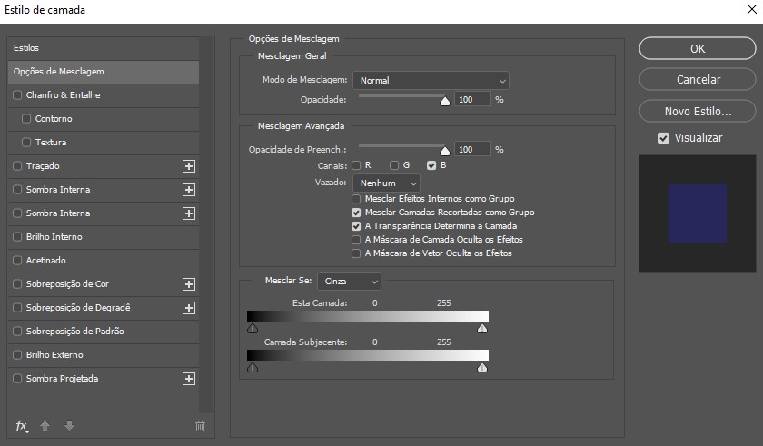Open the fx effects menu icon
The height and width of the screenshot is (446, 763).
click(x=22, y=426)
